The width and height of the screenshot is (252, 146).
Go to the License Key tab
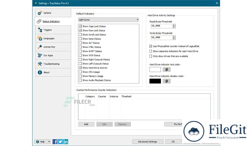click(53, 47)
